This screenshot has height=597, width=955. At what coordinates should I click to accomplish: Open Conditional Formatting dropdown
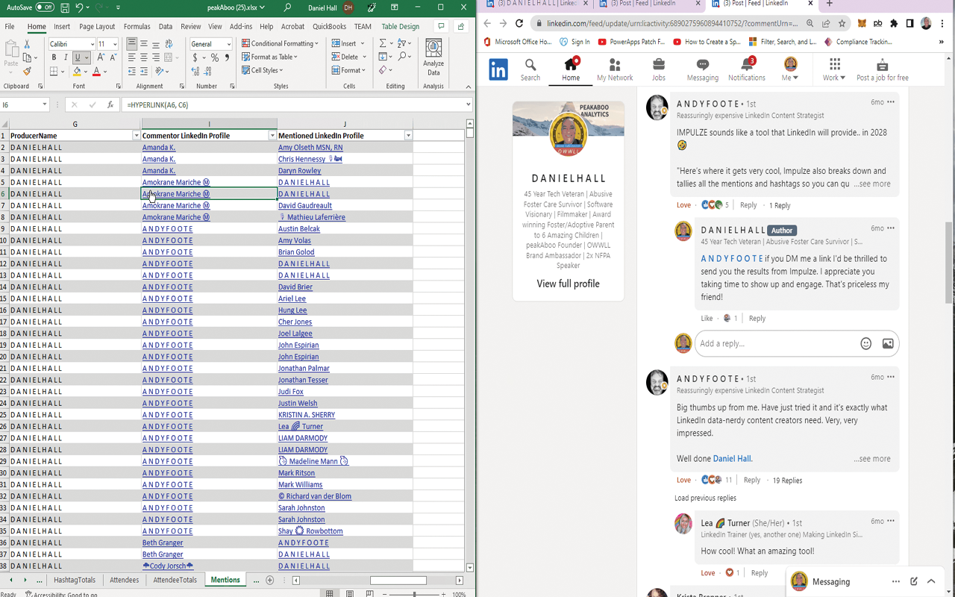pos(280,44)
